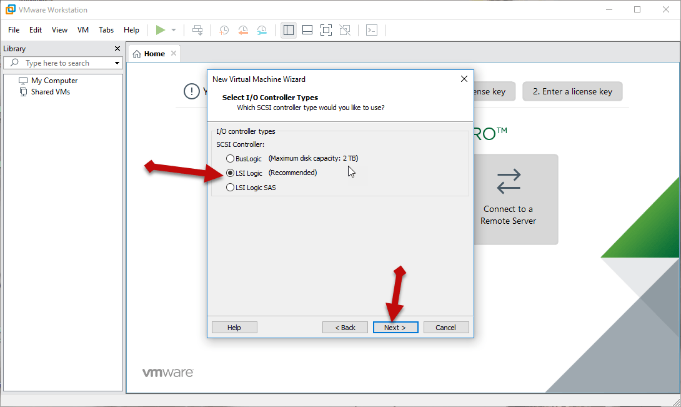Click the Take Snapshot clock icon

(224, 30)
